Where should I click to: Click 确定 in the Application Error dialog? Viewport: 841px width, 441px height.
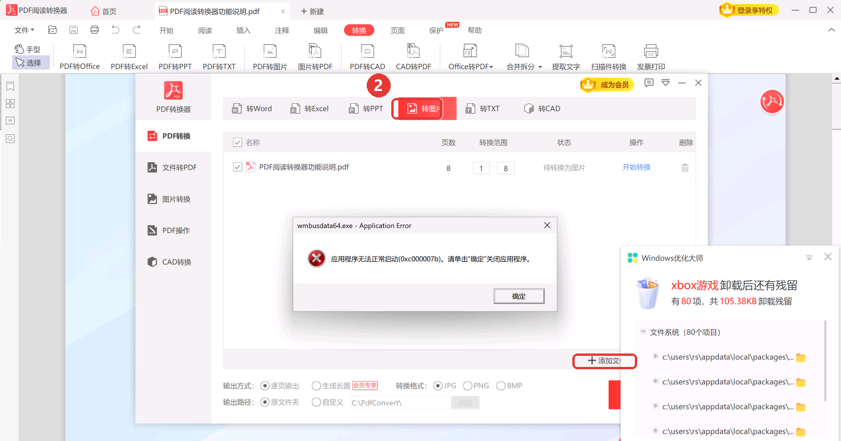coord(519,296)
